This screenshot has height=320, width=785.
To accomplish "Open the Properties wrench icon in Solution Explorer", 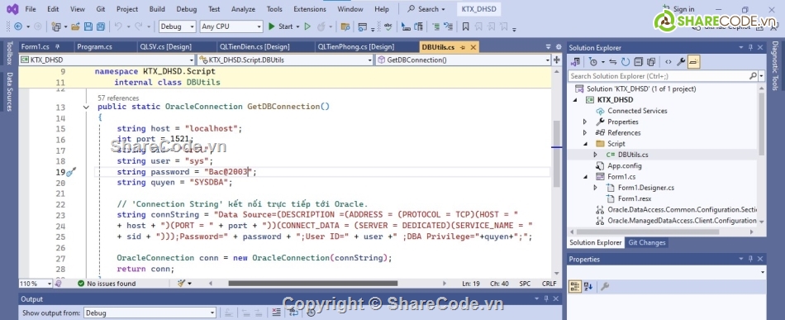I will tap(681, 62).
